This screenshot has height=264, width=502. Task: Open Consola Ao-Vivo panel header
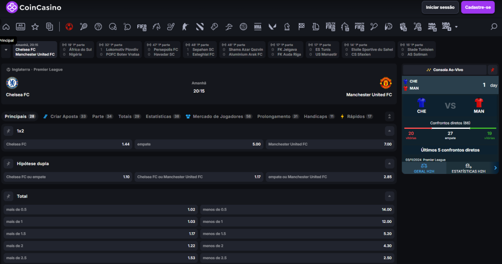(445, 70)
